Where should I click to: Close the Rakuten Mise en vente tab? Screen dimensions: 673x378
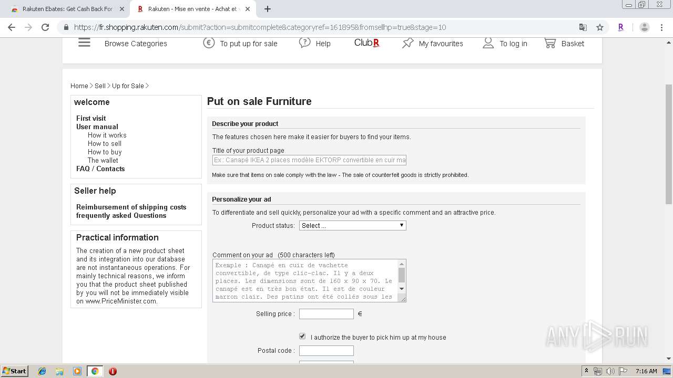(x=247, y=9)
